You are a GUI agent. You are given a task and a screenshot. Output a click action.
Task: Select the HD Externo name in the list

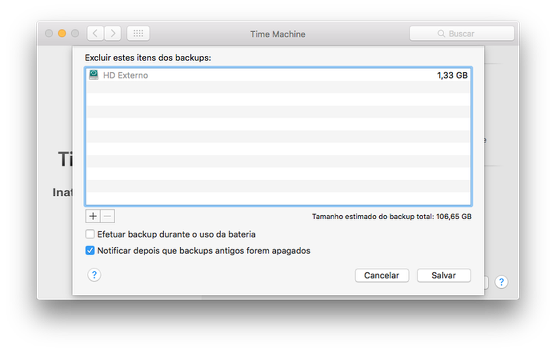point(125,75)
